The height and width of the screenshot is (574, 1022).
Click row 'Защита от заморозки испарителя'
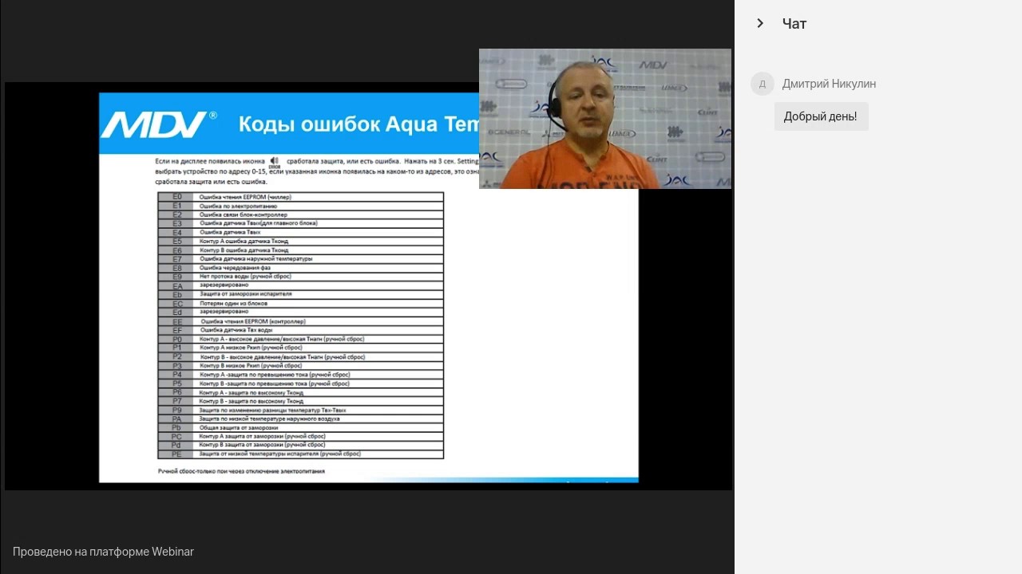300,294
